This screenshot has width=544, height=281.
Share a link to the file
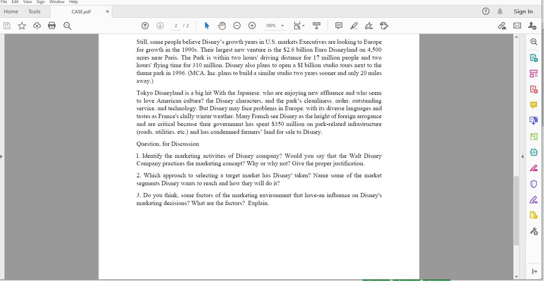click(502, 26)
